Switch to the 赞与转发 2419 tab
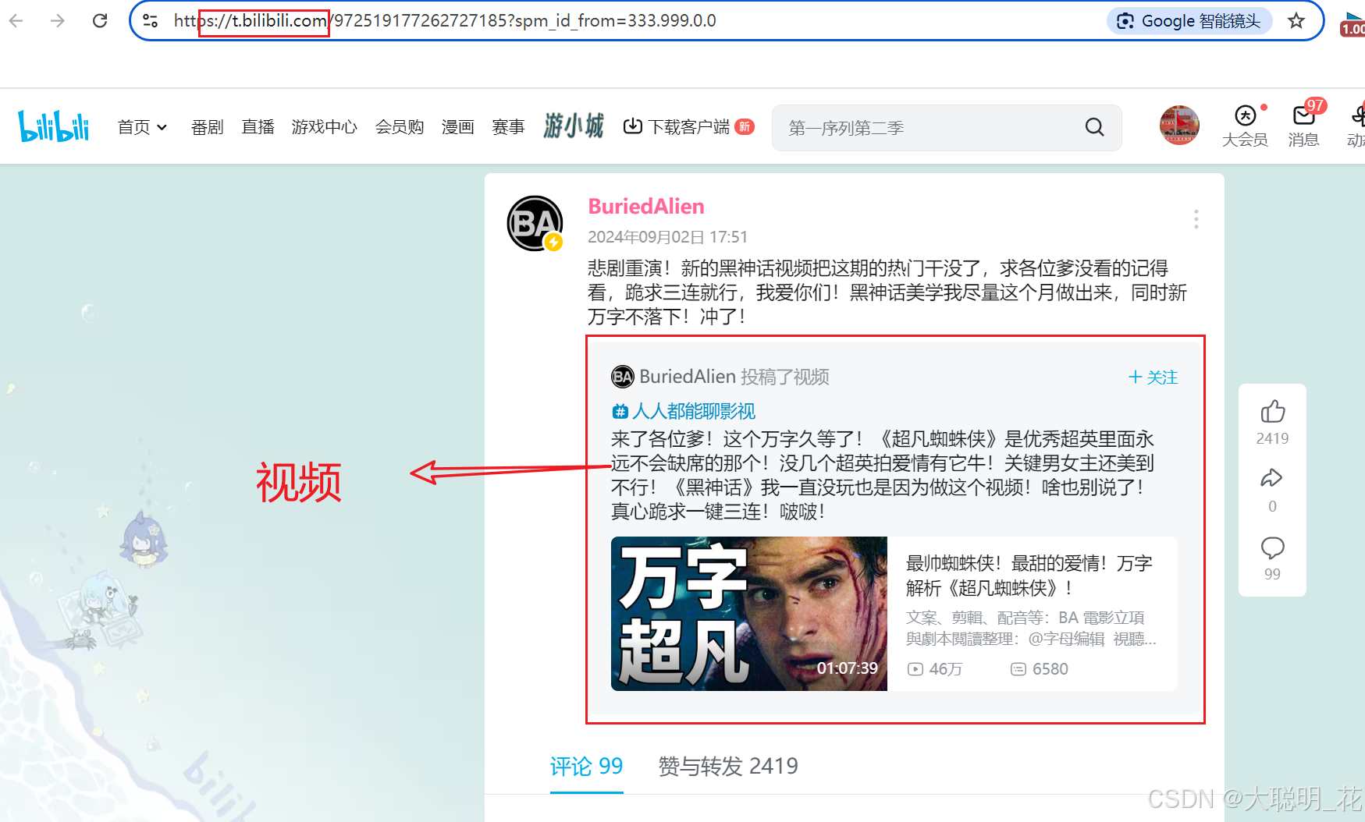Image resolution: width=1365 pixels, height=822 pixels. click(x=728, y=767)
